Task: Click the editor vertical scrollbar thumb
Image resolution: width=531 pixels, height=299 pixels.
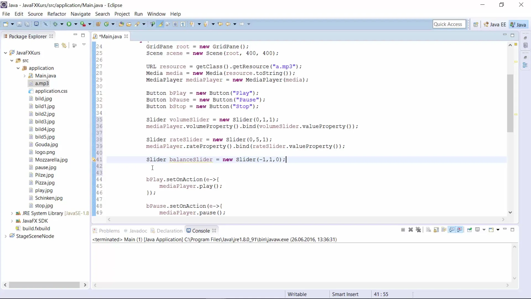Action: (x=510, y=103)
